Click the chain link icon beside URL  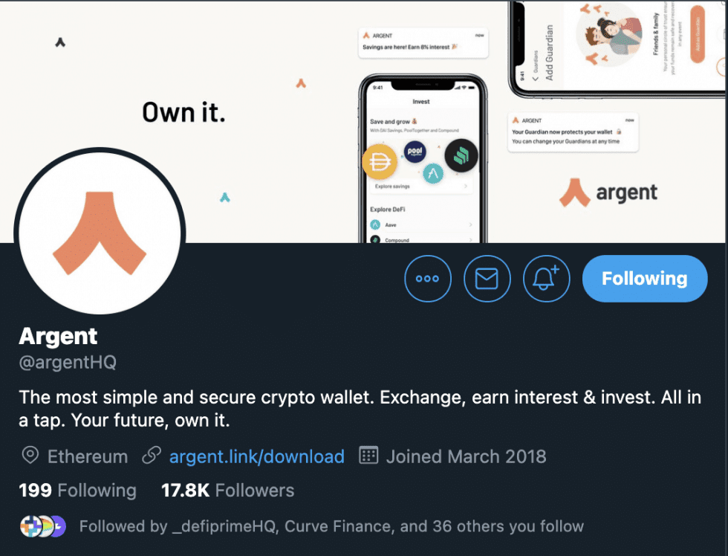[x=152, y=456]
